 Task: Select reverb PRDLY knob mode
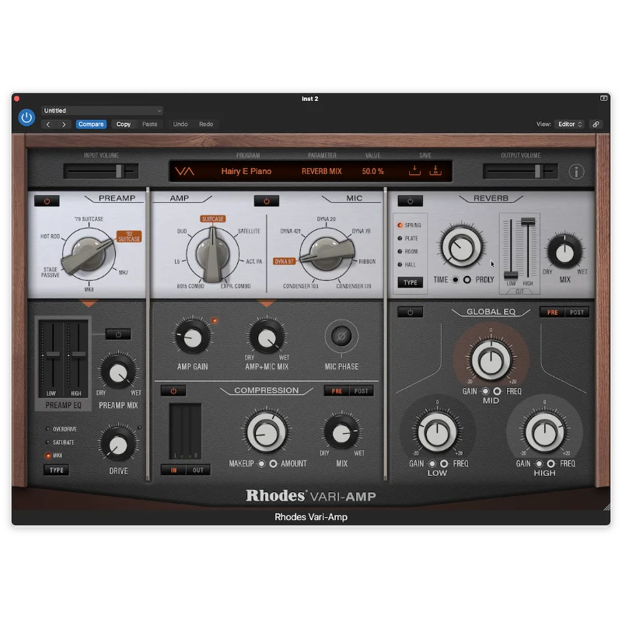(x=467, y=280)
